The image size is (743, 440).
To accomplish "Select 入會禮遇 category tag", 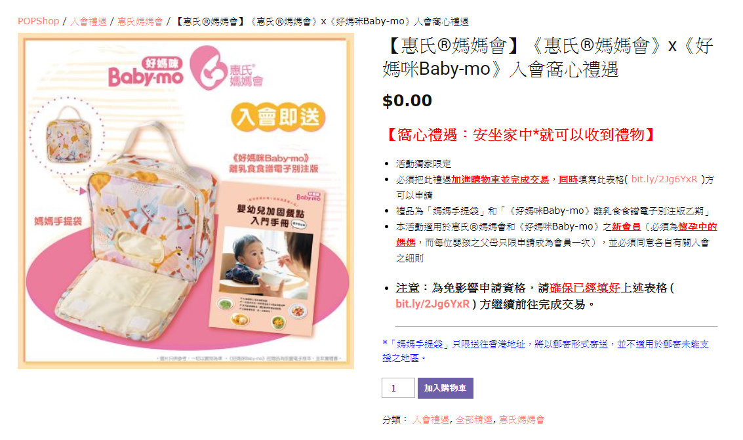I will 430,420.
